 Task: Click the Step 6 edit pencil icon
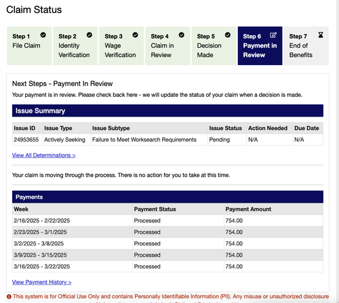(x=273, y=35)
